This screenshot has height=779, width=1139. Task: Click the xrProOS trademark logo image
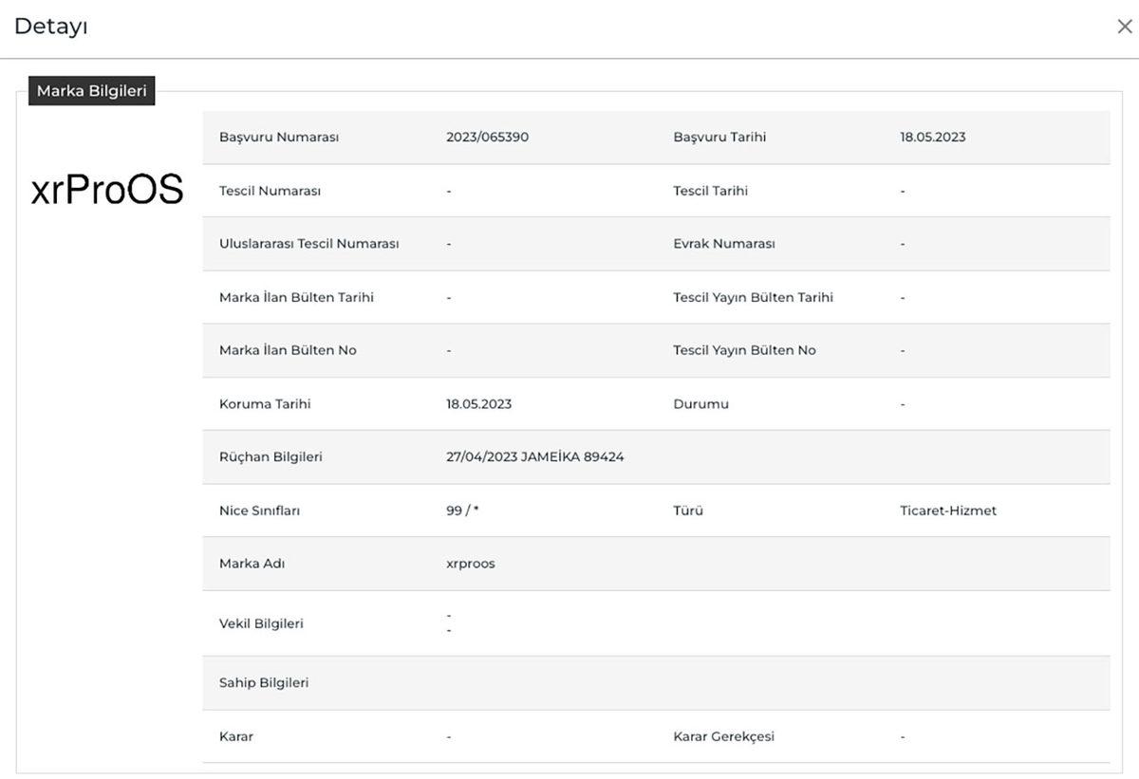(x=106, y=191)
